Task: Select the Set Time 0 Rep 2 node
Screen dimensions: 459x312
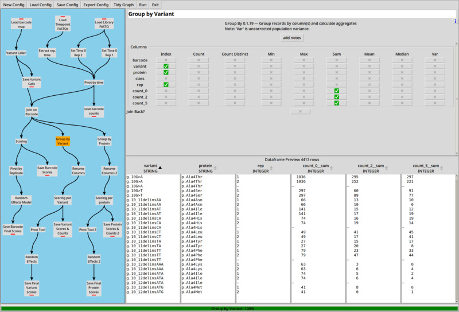Action: click(x=78, y=53)
